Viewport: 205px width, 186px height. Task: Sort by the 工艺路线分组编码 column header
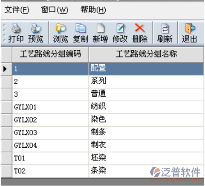tap(50, 54)
